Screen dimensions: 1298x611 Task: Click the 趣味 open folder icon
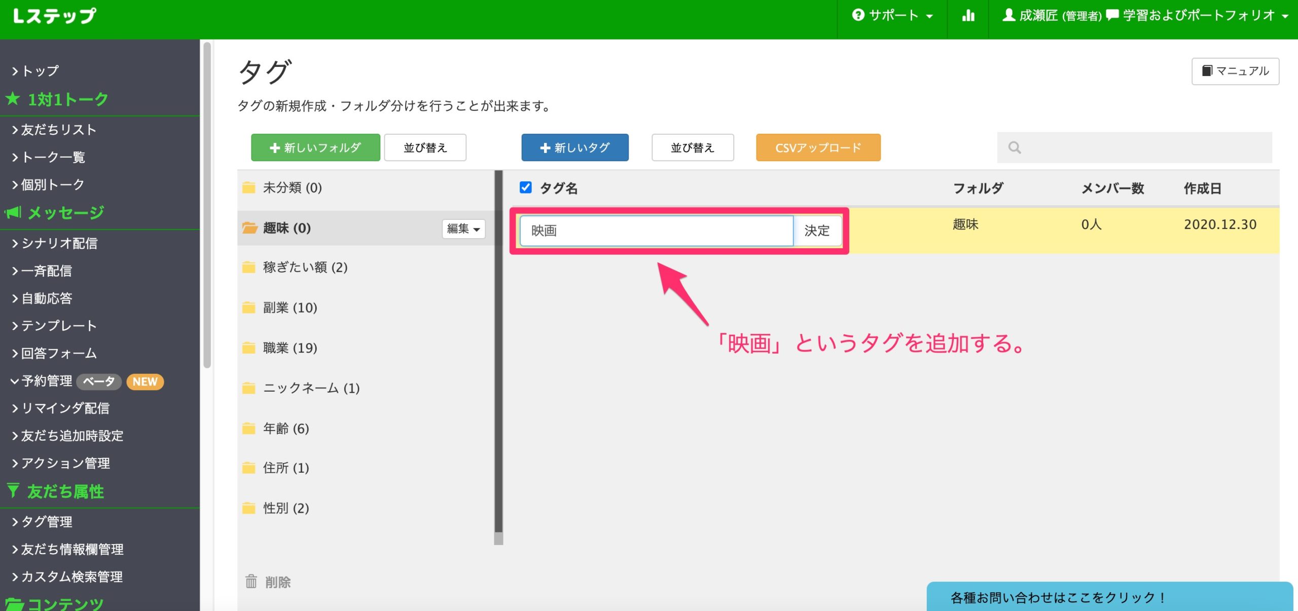coord(249,228)
